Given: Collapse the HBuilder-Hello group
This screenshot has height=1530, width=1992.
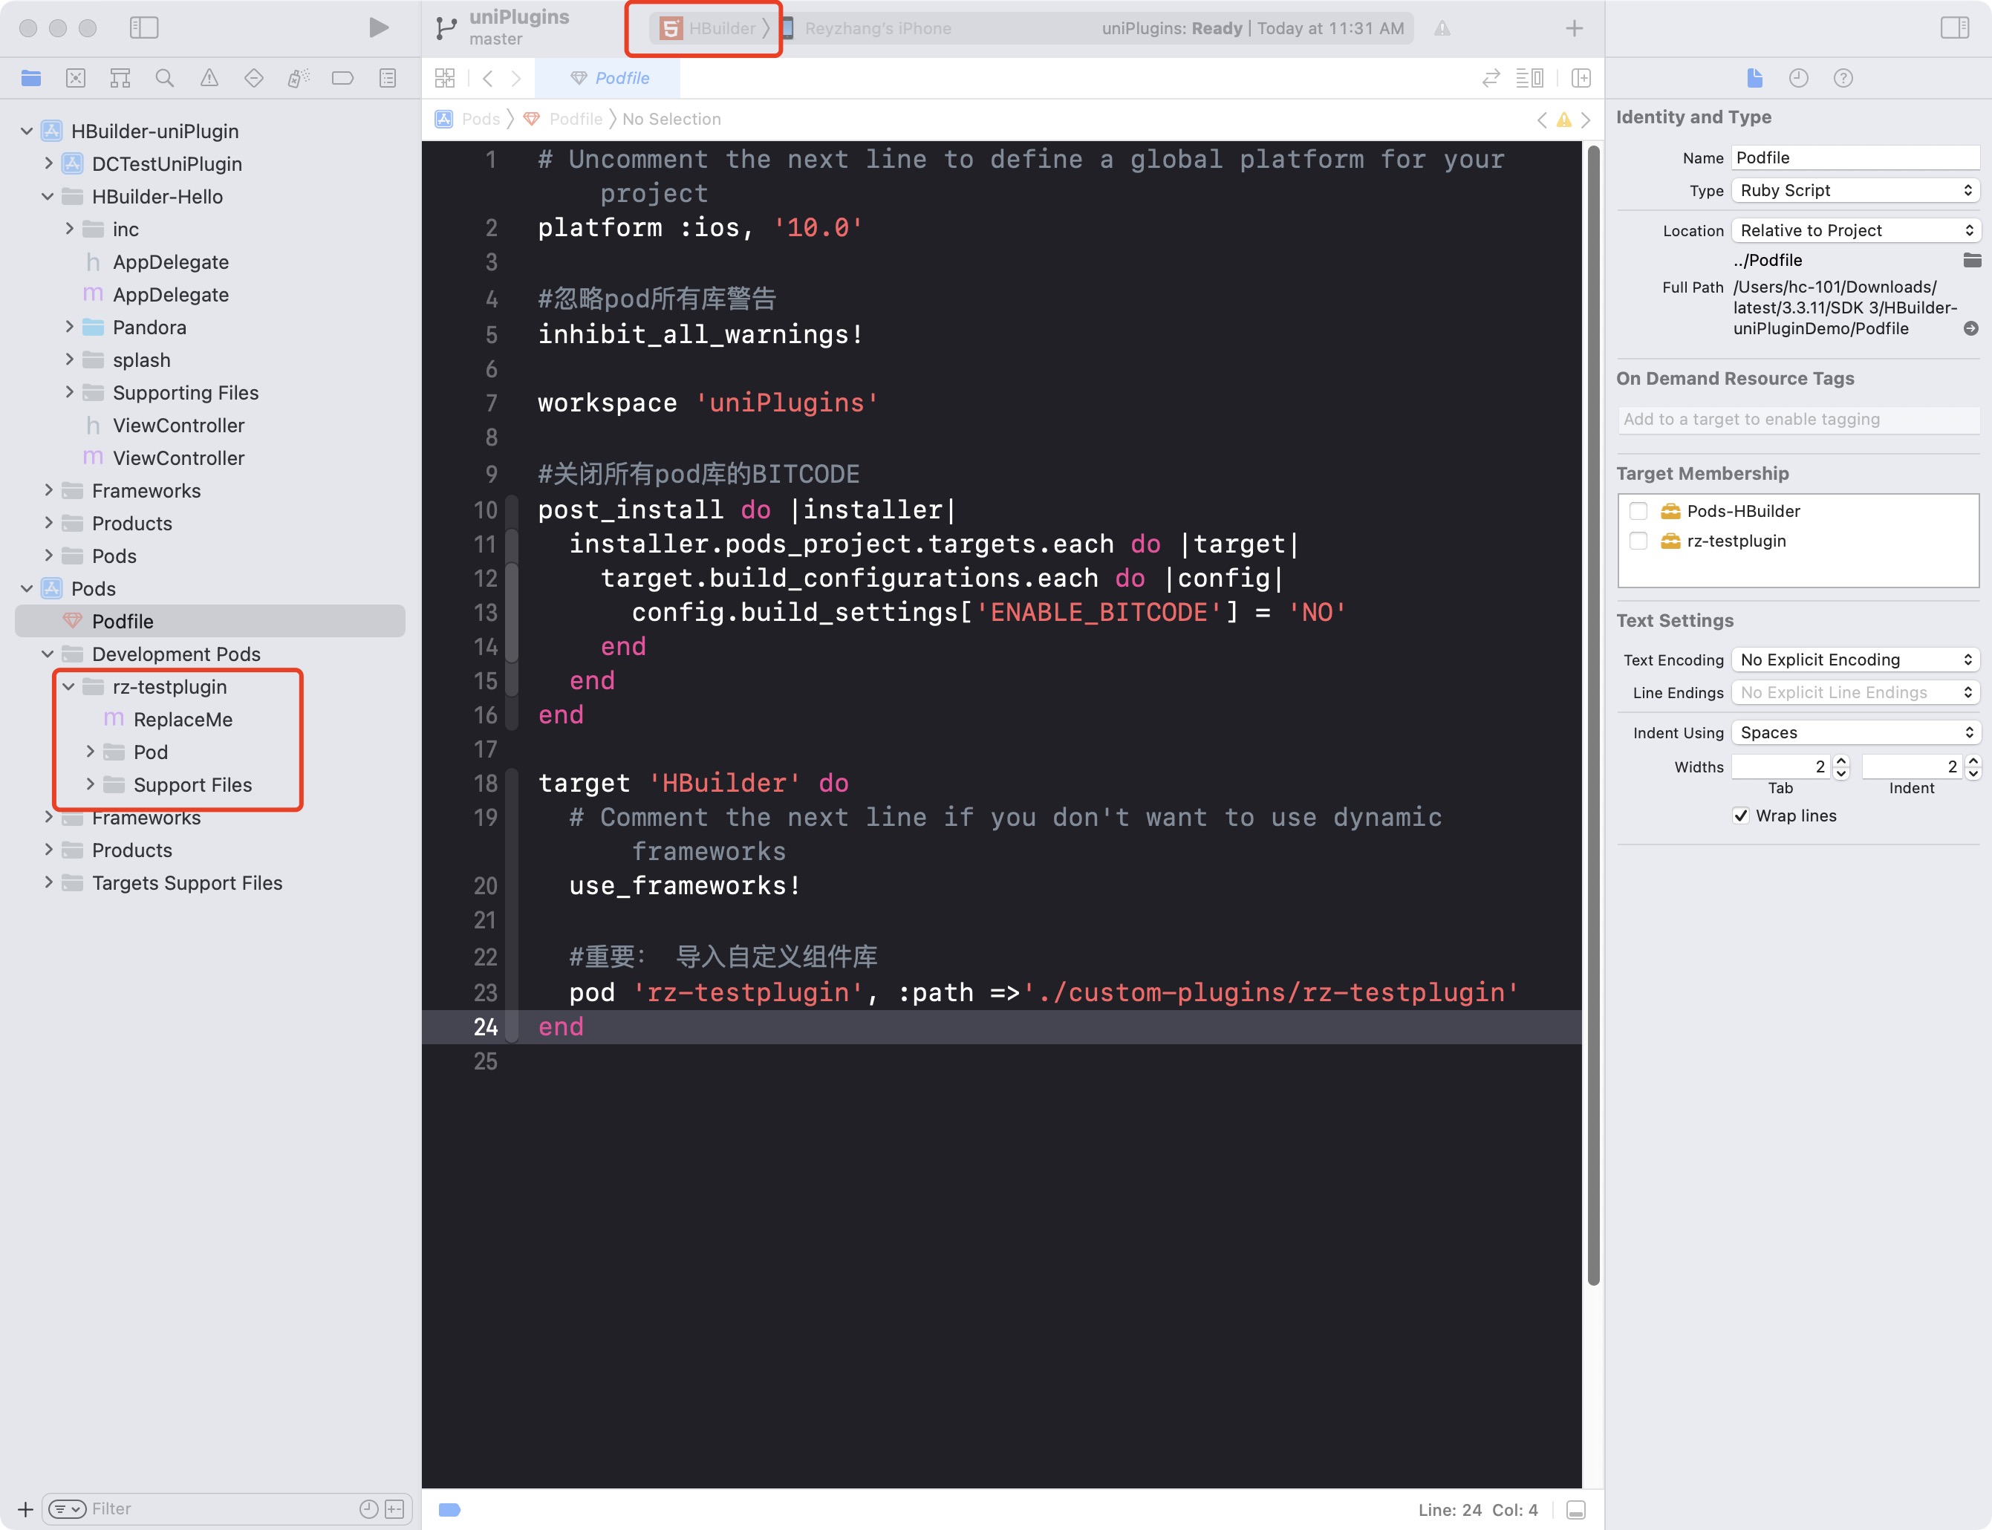Looking at the screenshot, I should 48,197.
